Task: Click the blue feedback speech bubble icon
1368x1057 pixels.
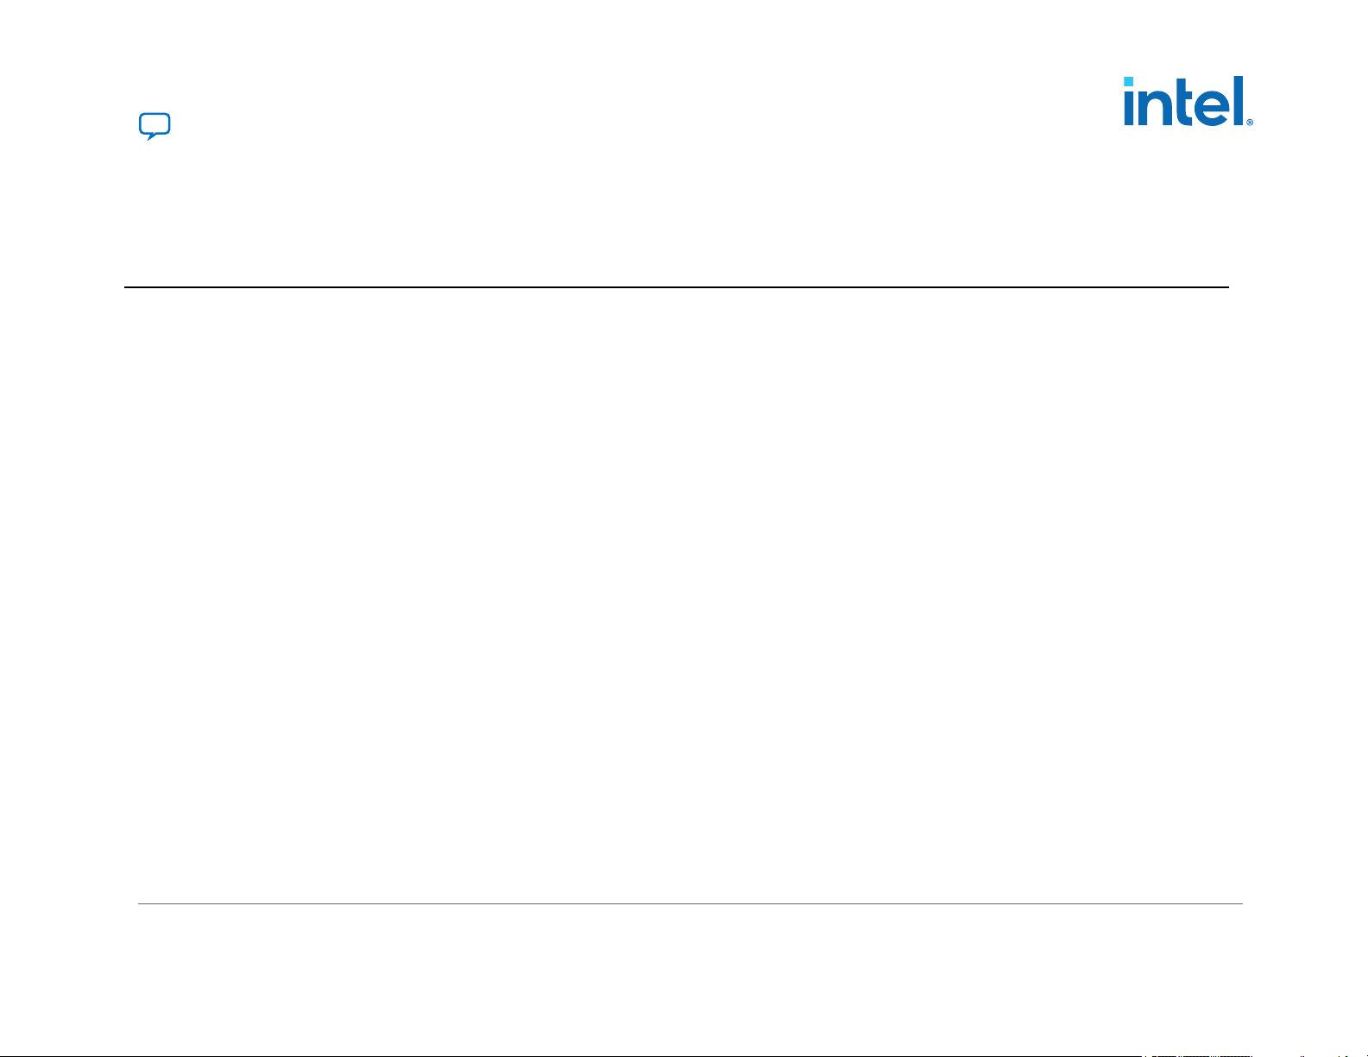Action: tap(154, 125)
